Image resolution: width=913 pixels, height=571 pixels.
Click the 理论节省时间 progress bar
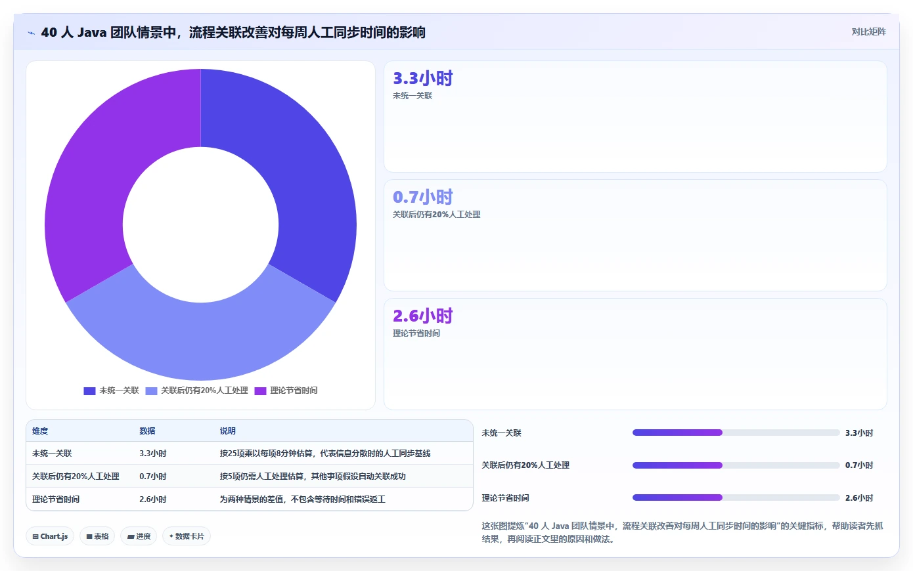[736, 497]
